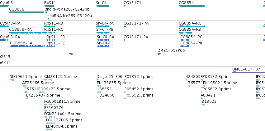Open the Diego_25_F06 feature label
265x131 pixels.
(x=109, y=77)
